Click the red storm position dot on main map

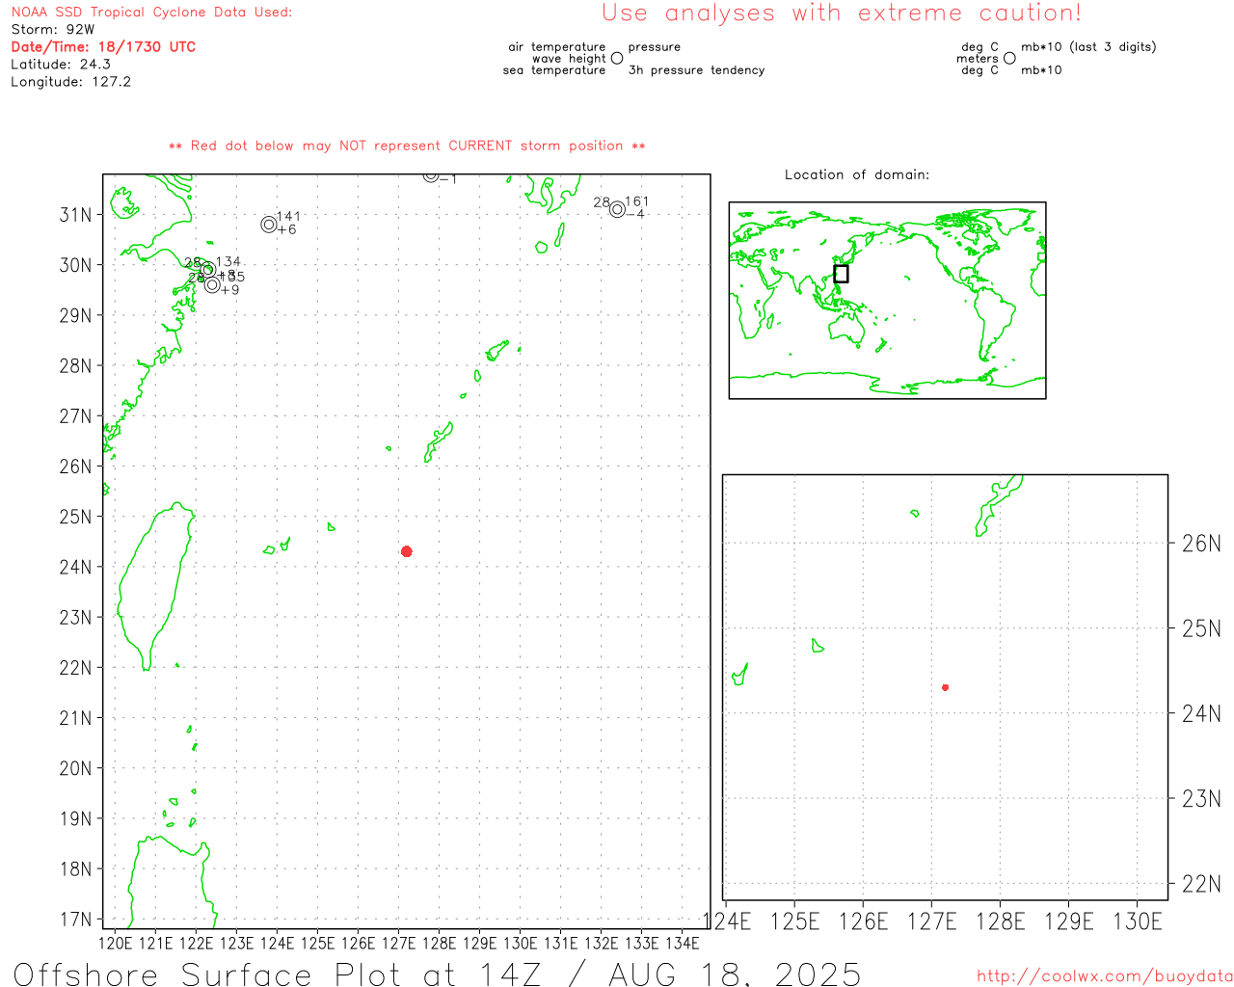(x=407, y=551)
